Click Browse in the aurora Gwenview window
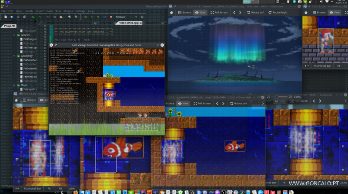Viewport: 348px width, 194px height. pyautogui.click(x=184, y=13)
